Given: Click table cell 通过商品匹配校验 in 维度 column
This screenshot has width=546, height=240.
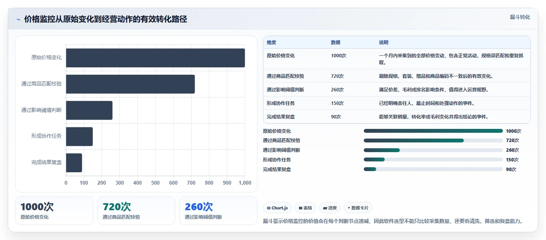Looking at the screenshot, I should click(285, 76).
